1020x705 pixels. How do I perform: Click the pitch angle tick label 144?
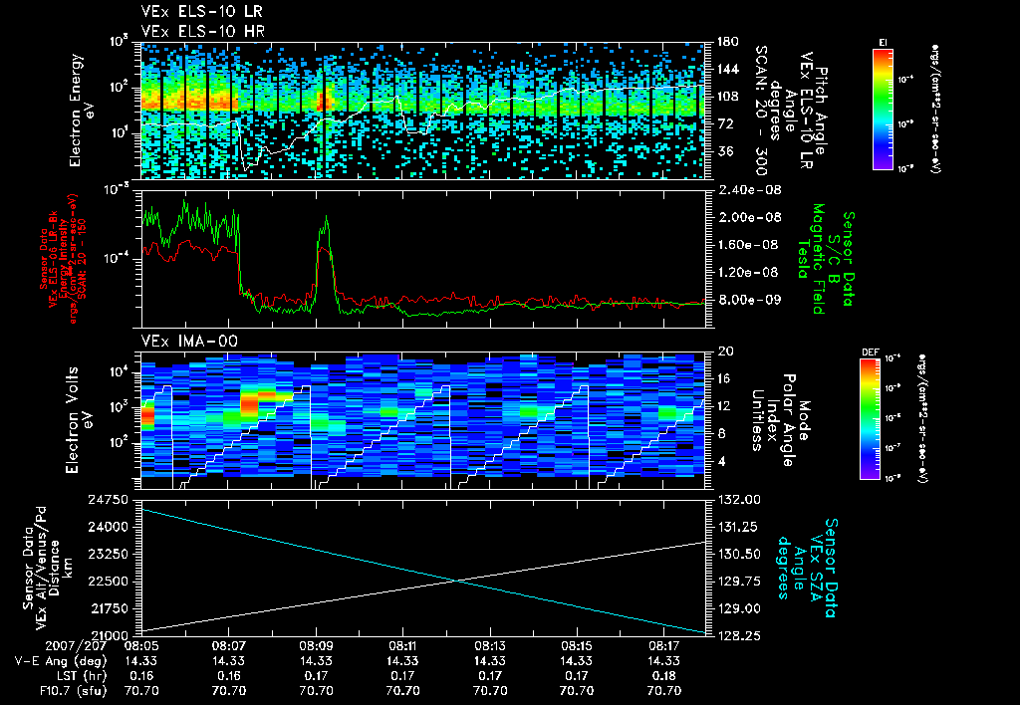pyautogui.click(x=727, y=69)
